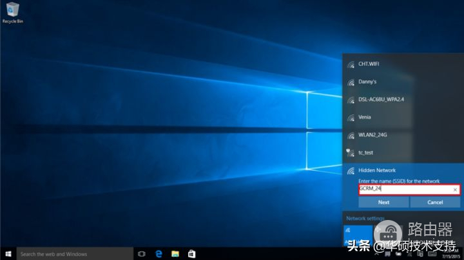
Task: Open the Network settings link
Action: [x=365, y=218]
